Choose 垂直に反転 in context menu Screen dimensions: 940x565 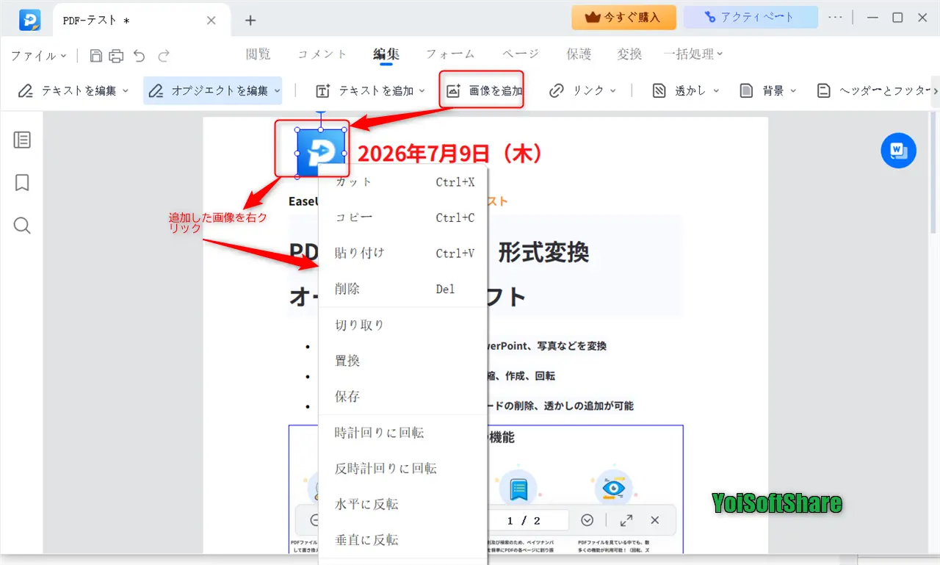402,539
